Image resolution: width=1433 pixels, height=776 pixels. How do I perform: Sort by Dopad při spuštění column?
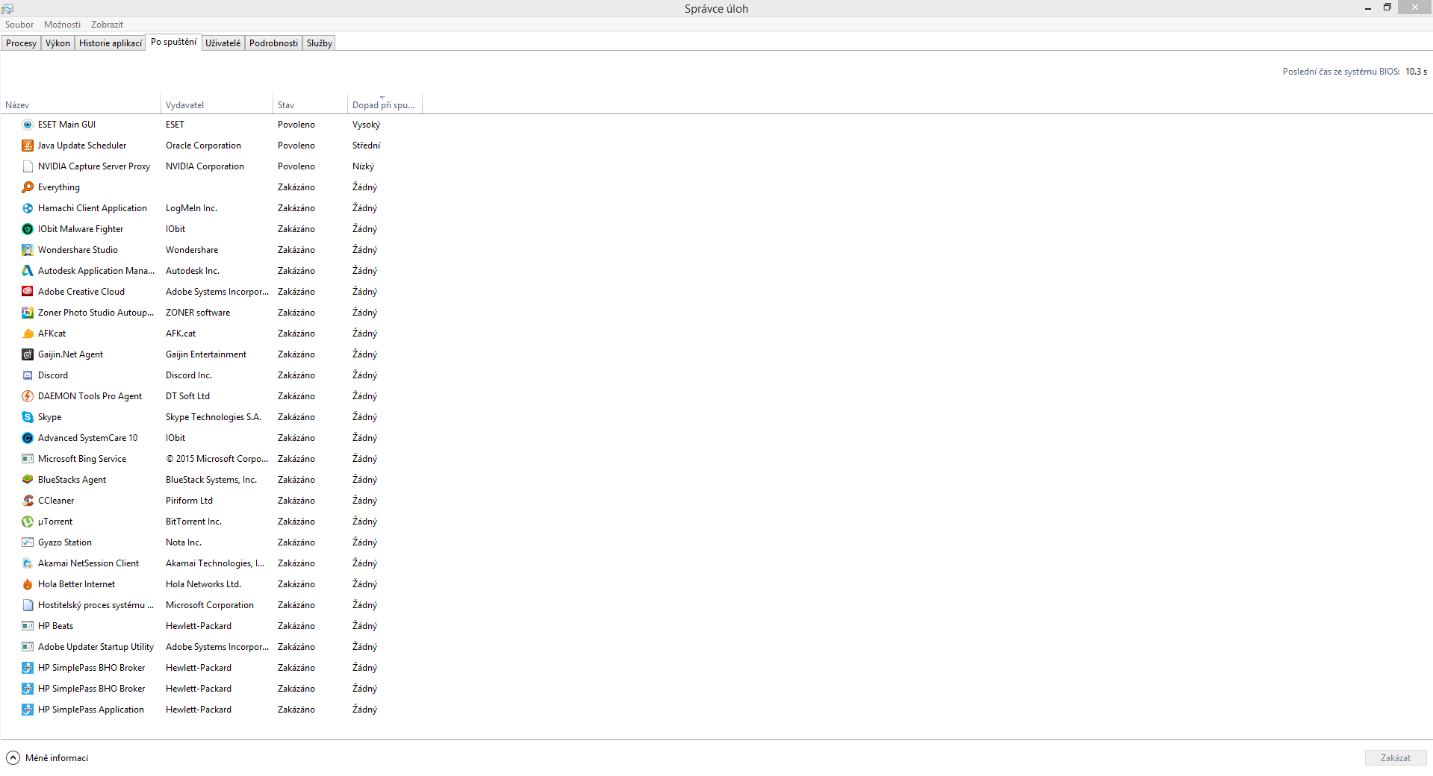tap(385, 105)
